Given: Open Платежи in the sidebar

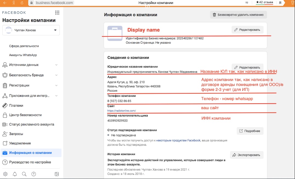Looking at the screenshot, I should 16,106.
